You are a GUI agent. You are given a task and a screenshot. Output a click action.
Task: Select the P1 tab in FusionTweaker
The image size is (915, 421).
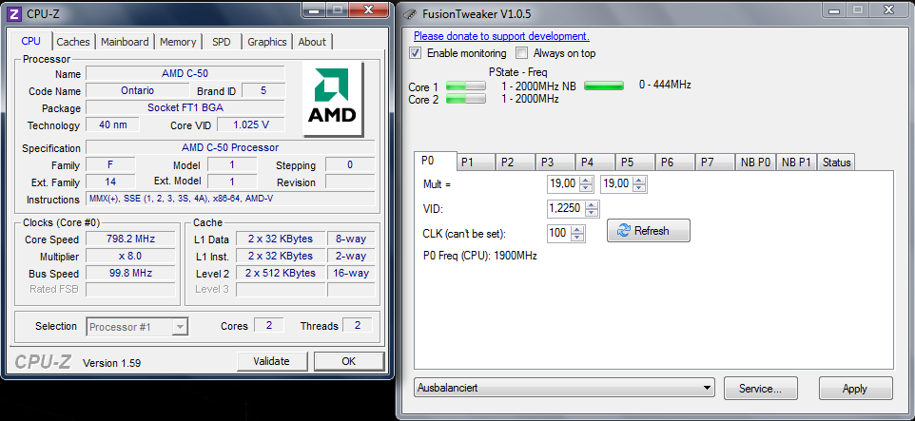tap(475, 163)
